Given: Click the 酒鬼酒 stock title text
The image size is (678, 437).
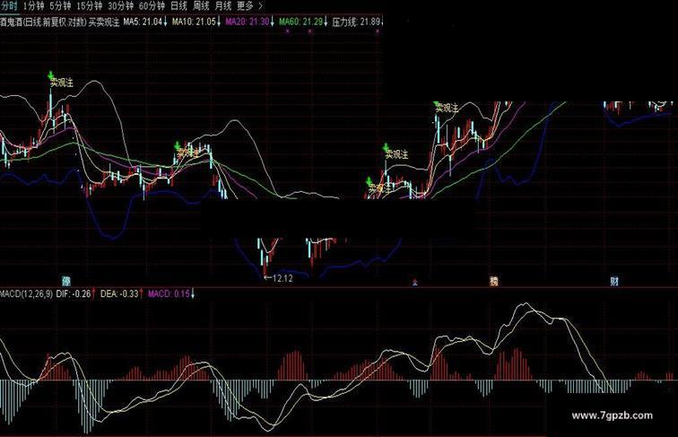Looking at the screenshot, I should (12, 22).
